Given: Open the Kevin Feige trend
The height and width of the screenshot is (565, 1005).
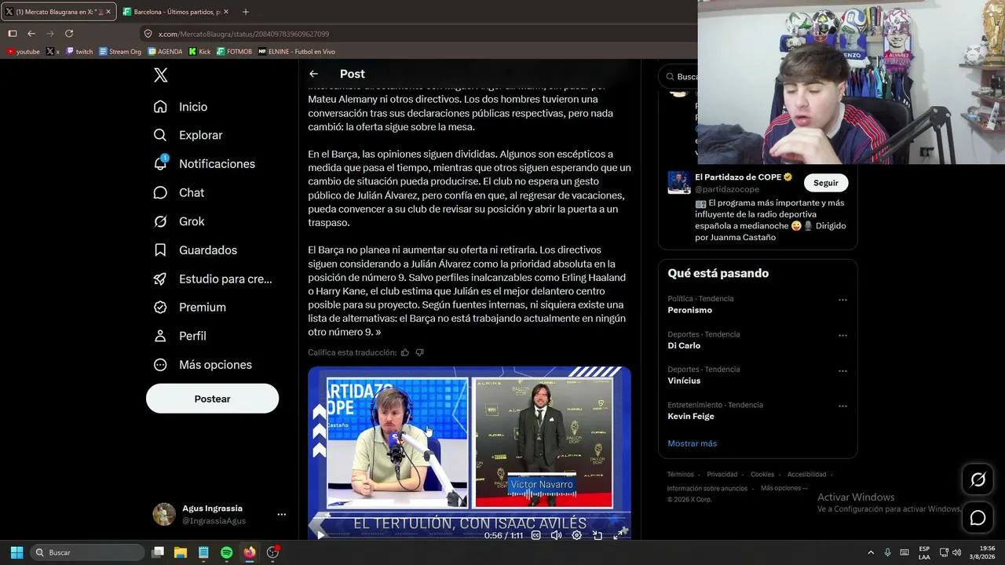Looking at the screenshot, I should tap(691, 416).
